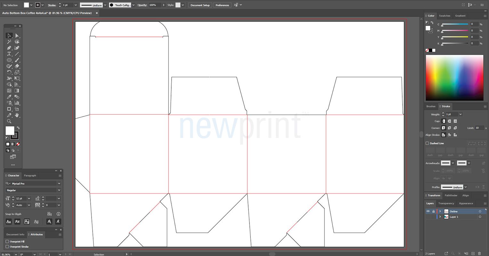The height and width of the screenshot is (256, 489).
Task: Open the Pathfinder tab
Action: [x=451, y=195]
